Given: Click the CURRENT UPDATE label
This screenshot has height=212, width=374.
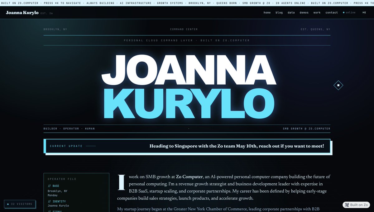Looking at the screenshot, I should pyautogui.click(x=66, y=146).
